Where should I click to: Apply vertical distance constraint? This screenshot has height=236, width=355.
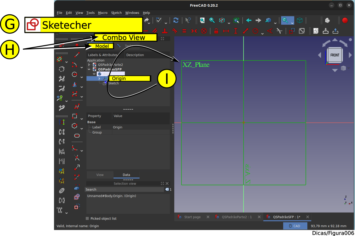point(236,31)
